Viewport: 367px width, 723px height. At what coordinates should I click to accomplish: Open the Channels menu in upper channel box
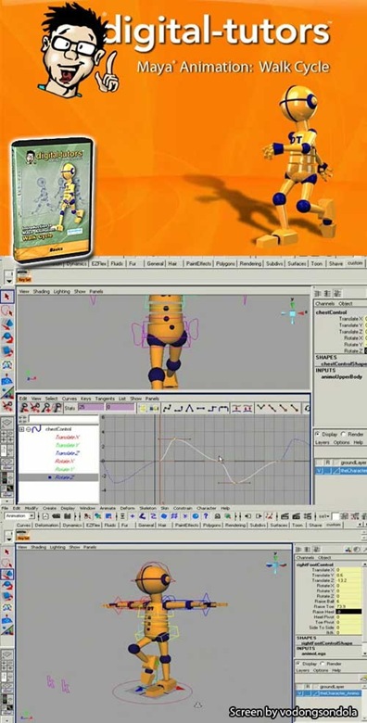click(324, 303)
